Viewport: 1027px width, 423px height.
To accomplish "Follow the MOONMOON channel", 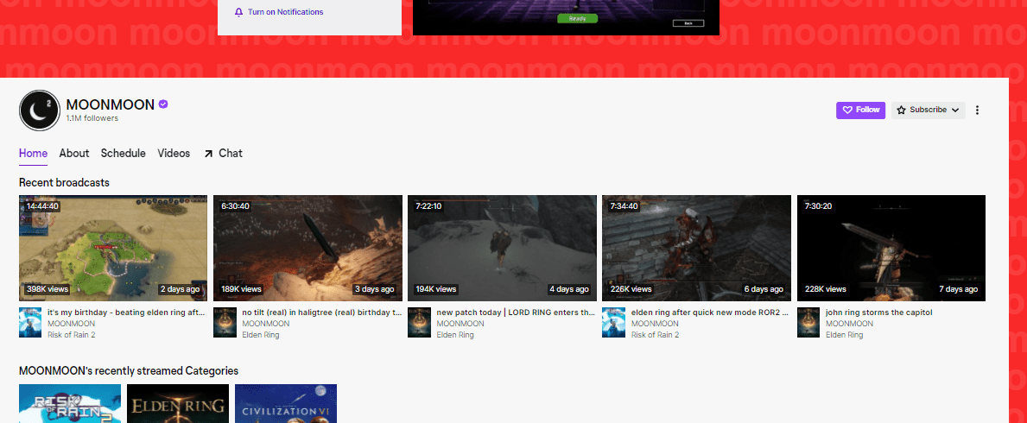I will coord(860,110).
